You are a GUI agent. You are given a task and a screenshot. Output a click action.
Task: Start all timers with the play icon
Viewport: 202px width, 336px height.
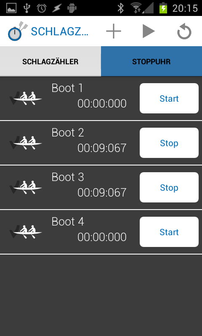[149, 31]
